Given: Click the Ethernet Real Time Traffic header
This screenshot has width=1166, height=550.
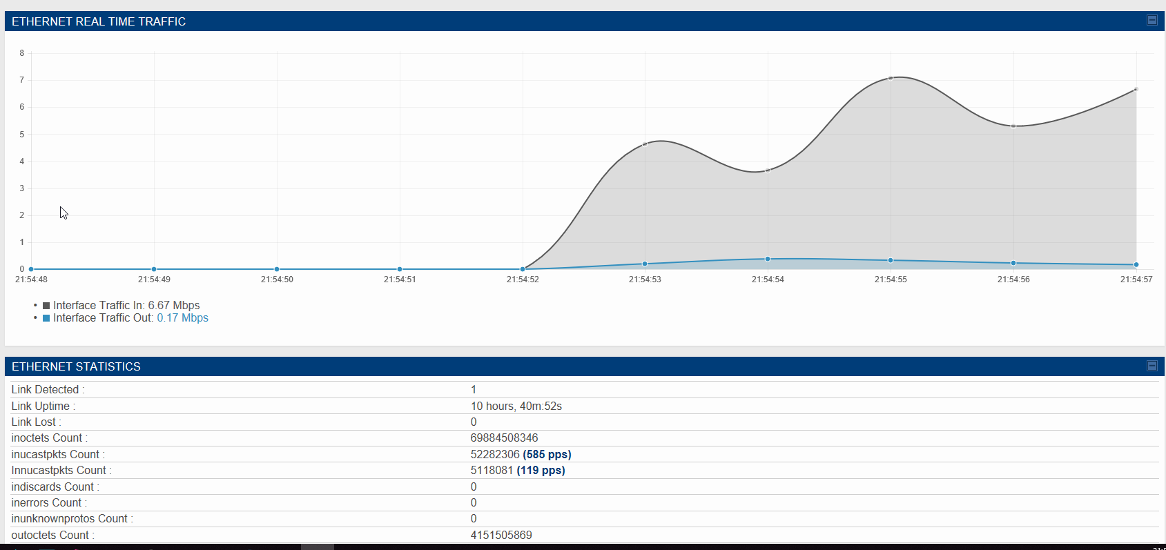Looking at the screenshot, I should click(x=99, y=21).
